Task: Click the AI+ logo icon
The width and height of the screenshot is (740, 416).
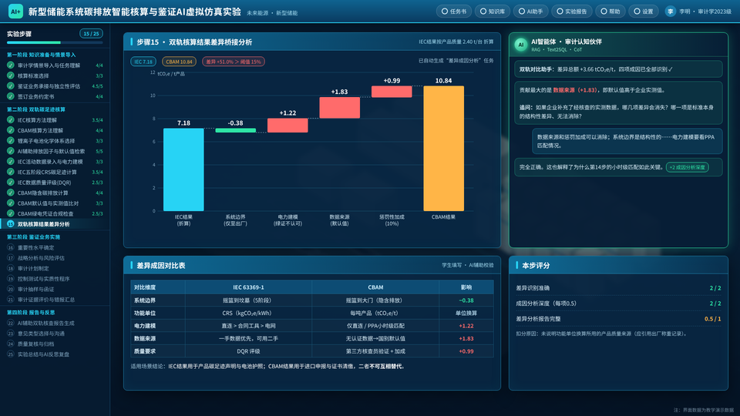Action: 15,12
